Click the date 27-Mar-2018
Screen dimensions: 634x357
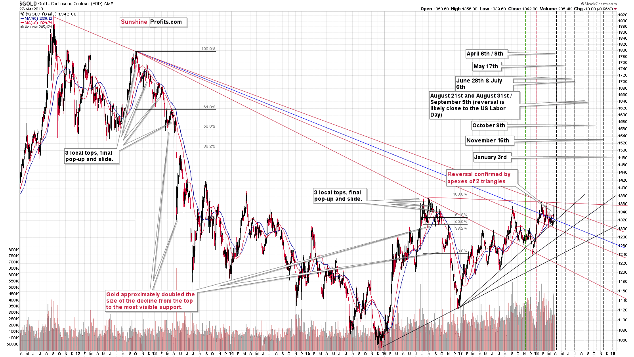(x=31, y=9)
